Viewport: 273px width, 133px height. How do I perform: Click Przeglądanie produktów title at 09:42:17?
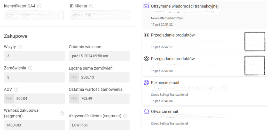pos(173,35)
